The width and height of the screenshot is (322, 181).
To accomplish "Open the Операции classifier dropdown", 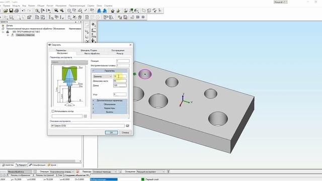I will 62,171.
